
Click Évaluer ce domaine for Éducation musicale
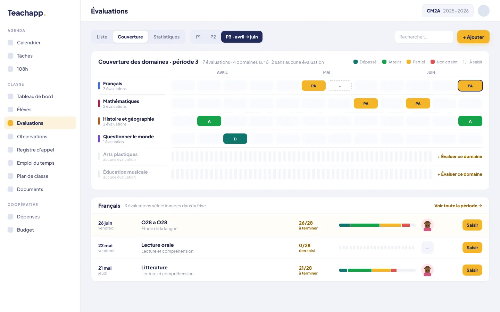(460, 174)
